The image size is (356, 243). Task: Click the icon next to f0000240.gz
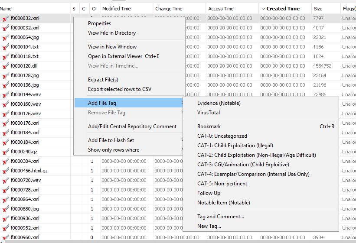click(x=6, y=152)
